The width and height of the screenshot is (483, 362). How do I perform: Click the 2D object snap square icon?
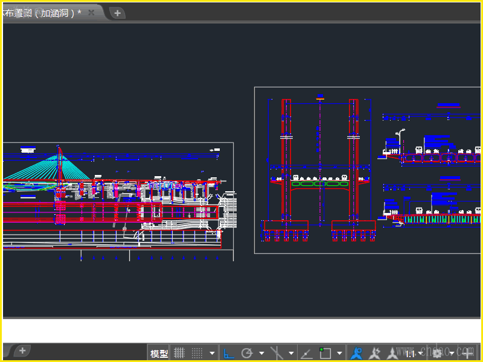pyautogui.click(x=325, y=353)
